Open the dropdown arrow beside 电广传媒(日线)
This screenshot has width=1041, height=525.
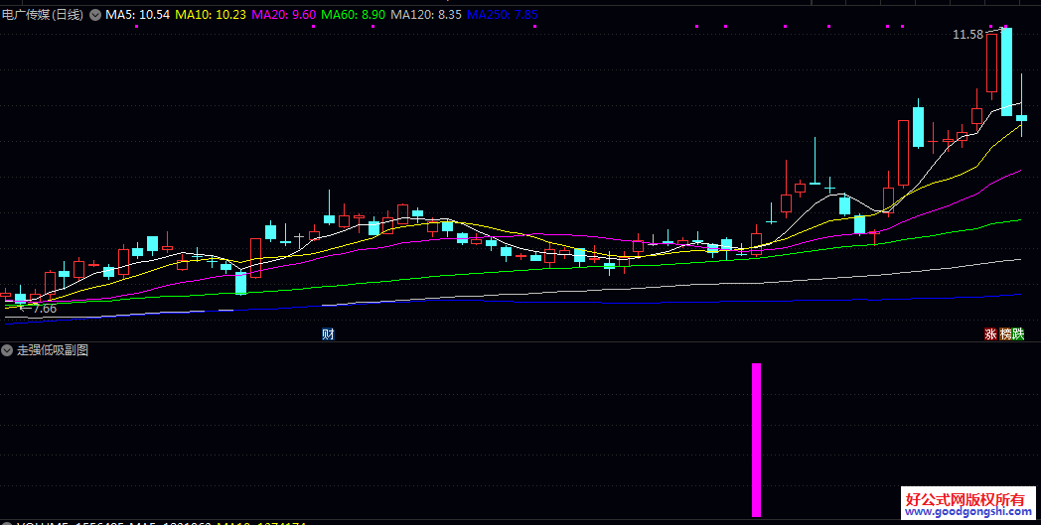pyautogui.click(x=94, y=15)
